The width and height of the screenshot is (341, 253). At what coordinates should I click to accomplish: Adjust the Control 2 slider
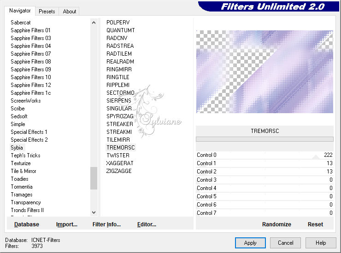pos(265,172)
